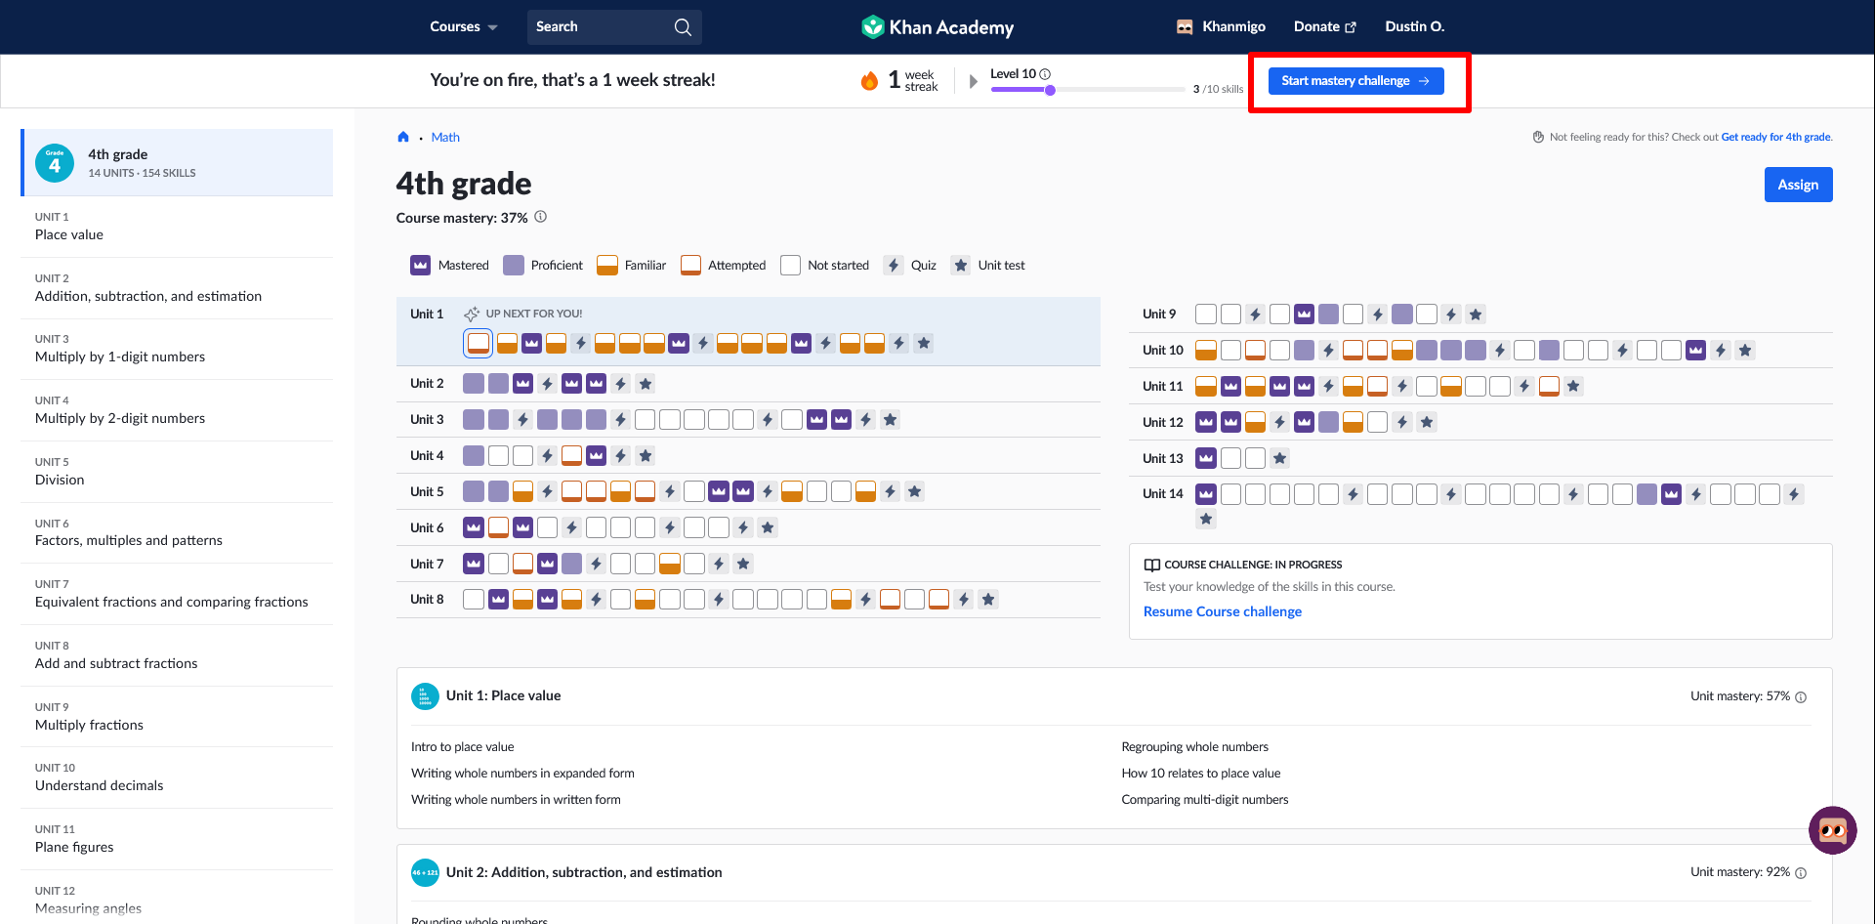The image size is (1875, 924).
Task: Click Start mastery challenge button
Action: pyautogui.click(x=1355, y=81)
